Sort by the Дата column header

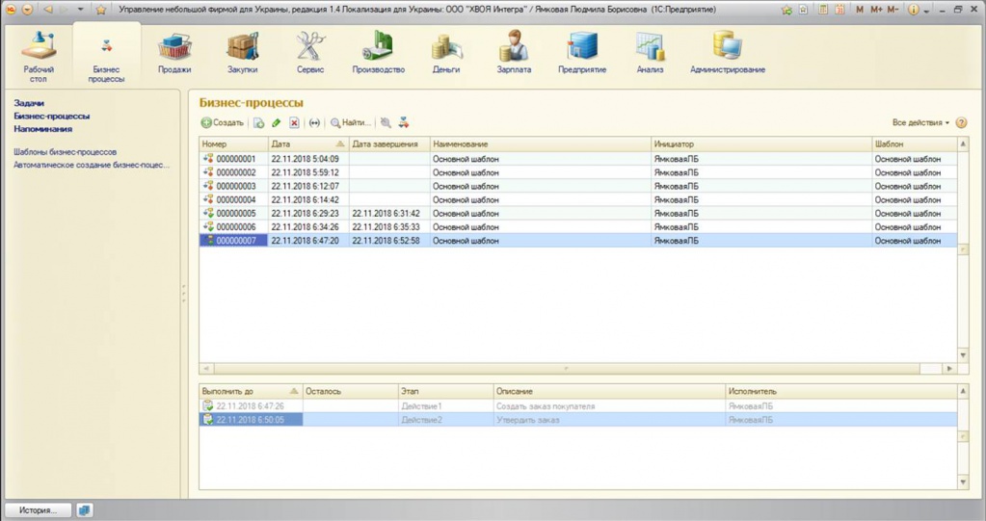tap(308, 143)
